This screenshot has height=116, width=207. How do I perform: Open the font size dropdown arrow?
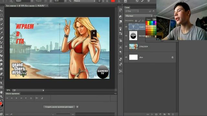(x=65, y=1)
